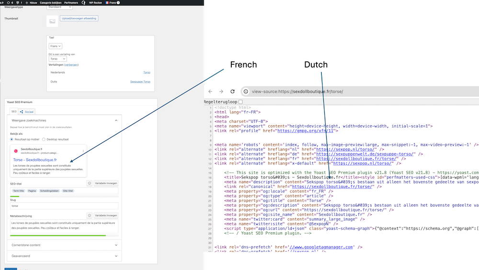Open emoji picker for SEO-titel
479x270 pixels.
[90, 183]
